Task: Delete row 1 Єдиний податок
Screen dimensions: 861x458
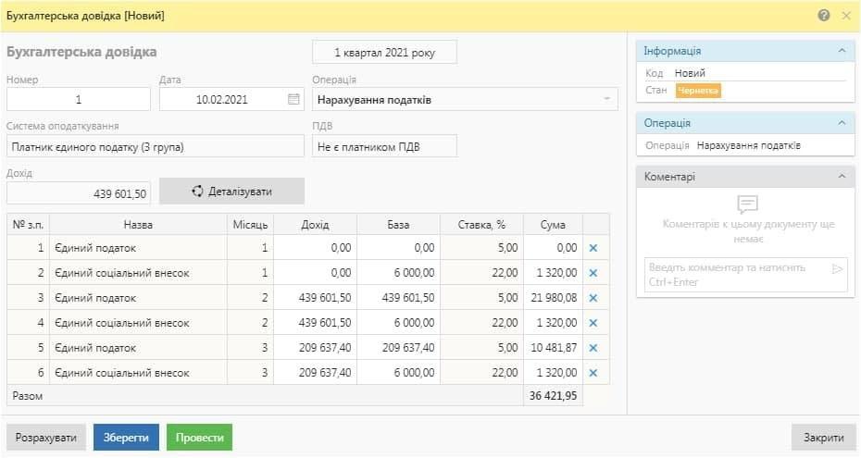Action: coord(593,248)
